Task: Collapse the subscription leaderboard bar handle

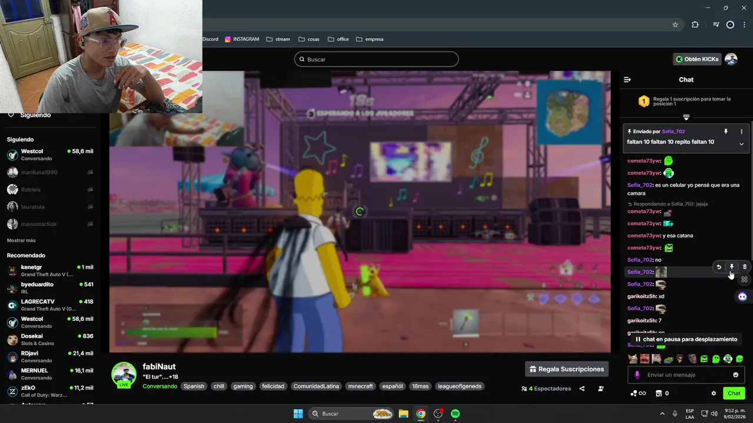Action: tap(686, 117)
